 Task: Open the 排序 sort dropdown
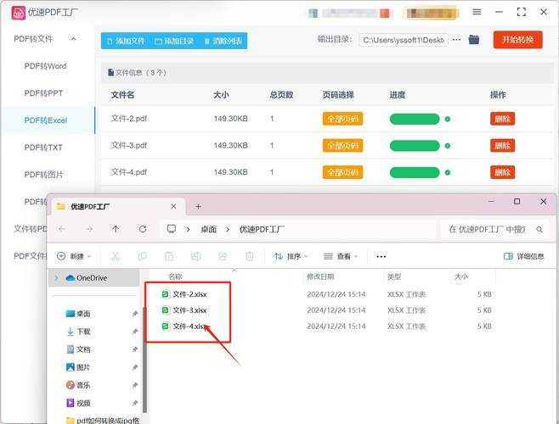click(x=291, y=256)
